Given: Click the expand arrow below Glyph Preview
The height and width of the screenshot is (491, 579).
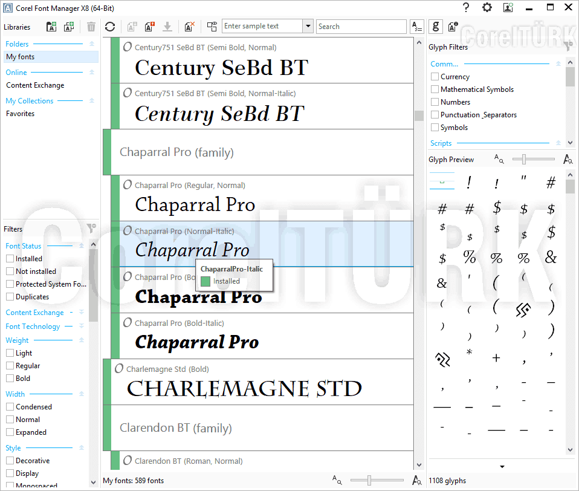Looking at the screenshot, I should 502,467.
